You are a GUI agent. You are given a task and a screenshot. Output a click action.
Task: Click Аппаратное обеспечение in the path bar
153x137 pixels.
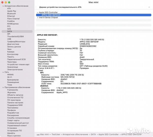click(x=75, y=134)
